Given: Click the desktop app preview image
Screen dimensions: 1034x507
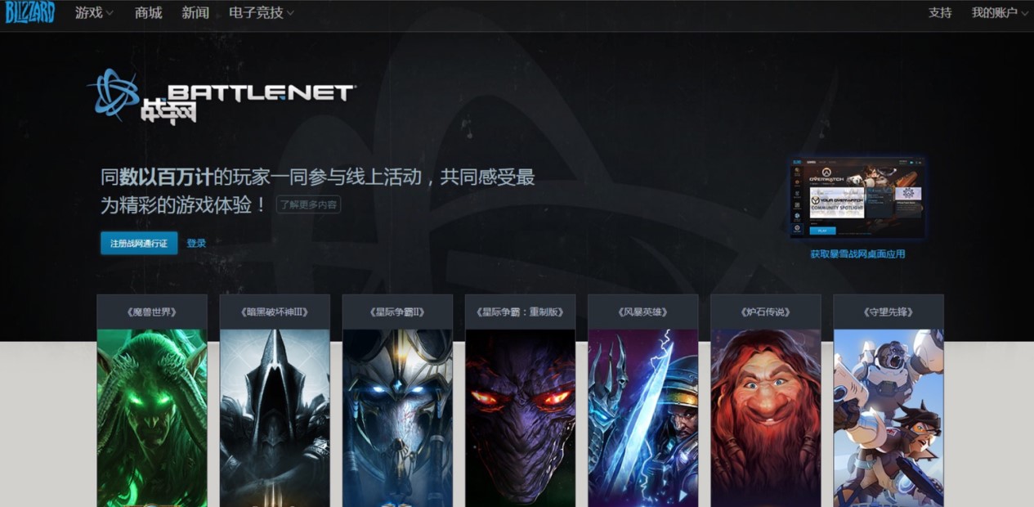Looking at the screenshot, I should coord(857,199).
